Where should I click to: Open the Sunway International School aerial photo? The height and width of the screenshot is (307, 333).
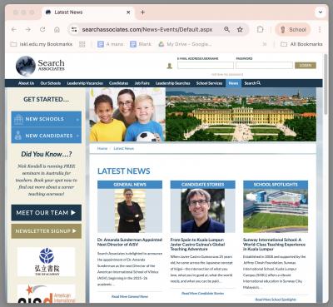point(276,210)
